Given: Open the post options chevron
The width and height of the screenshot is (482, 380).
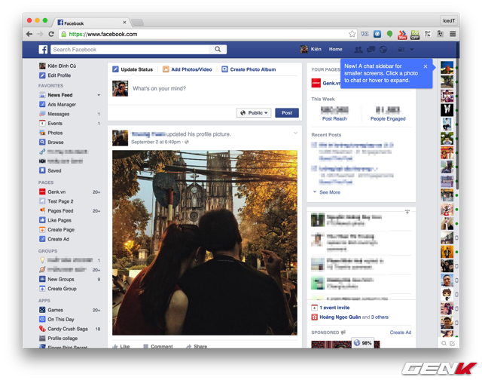Looking at the screenshot, I should point(295,133).
